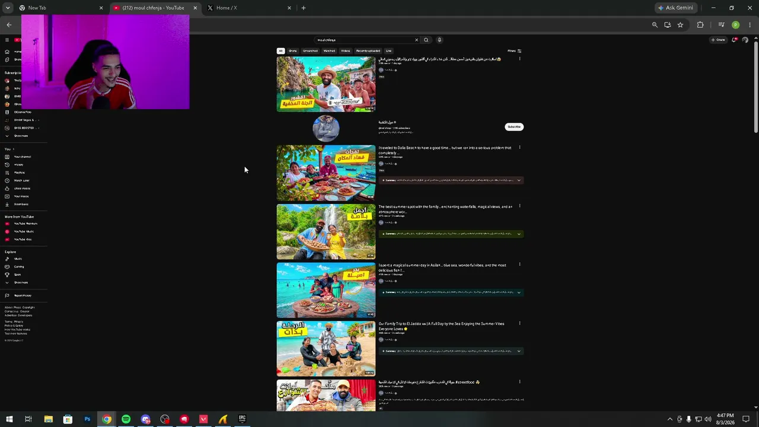Play the waterfall family summer spot video
Screen dimensions: 759x427
[x=326, y=231]
